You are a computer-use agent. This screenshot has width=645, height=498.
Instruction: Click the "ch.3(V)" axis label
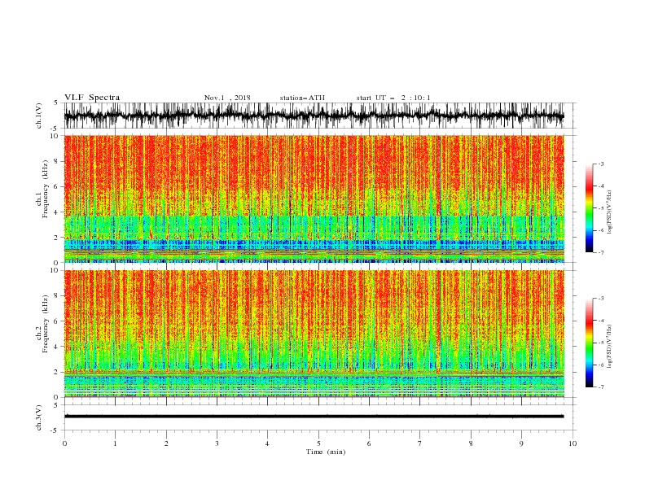(x=39, y=417)
